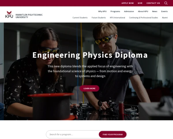The height and width of the screenshot is (139, 173).
Task: Click Find Your Program button
Action: tap(113, 134)
